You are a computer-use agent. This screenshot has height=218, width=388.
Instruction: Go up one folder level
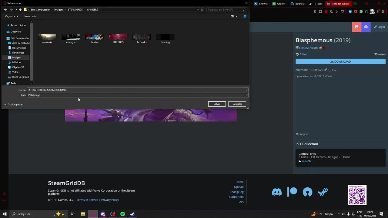click(20, 10)
